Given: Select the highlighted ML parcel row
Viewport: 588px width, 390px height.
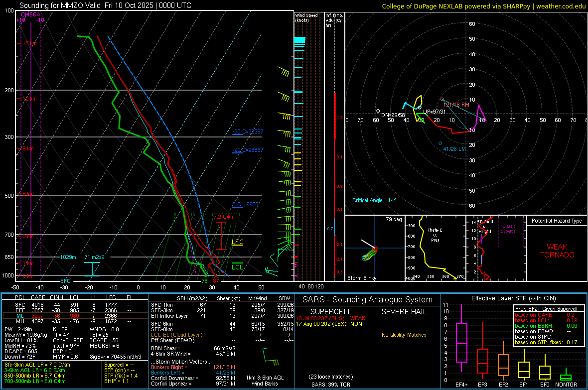Looking at the screenshot, I should (x=75, y=316).
